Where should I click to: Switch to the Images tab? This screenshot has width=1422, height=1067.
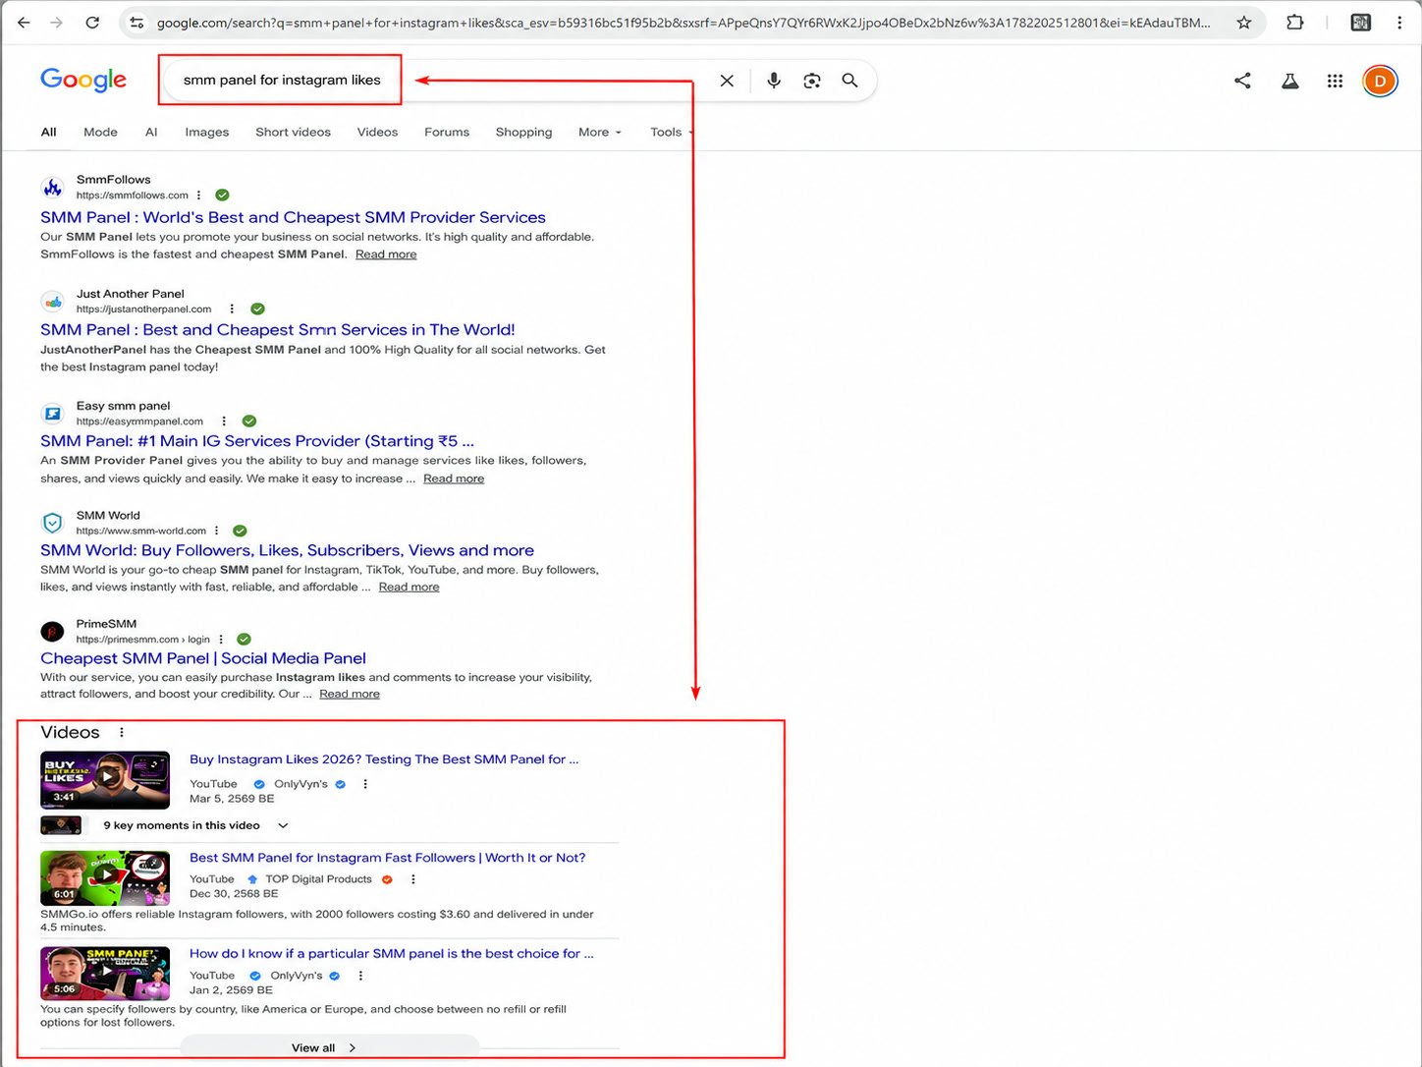(x=207, y=132)
